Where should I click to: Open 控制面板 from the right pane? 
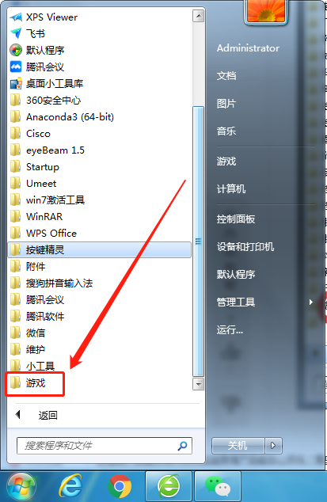[x=236, y=219]
